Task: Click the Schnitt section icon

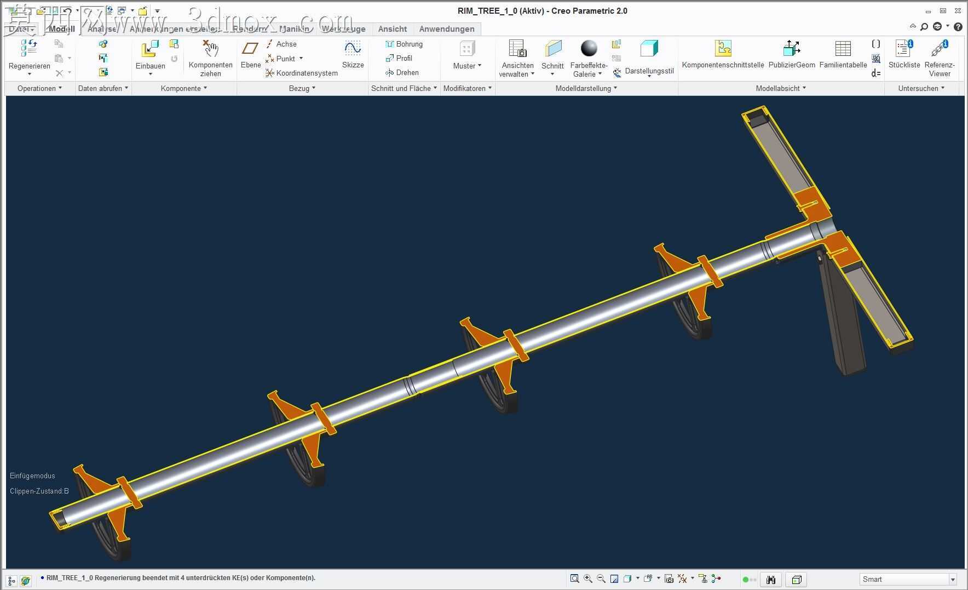Action: (553, 48)
